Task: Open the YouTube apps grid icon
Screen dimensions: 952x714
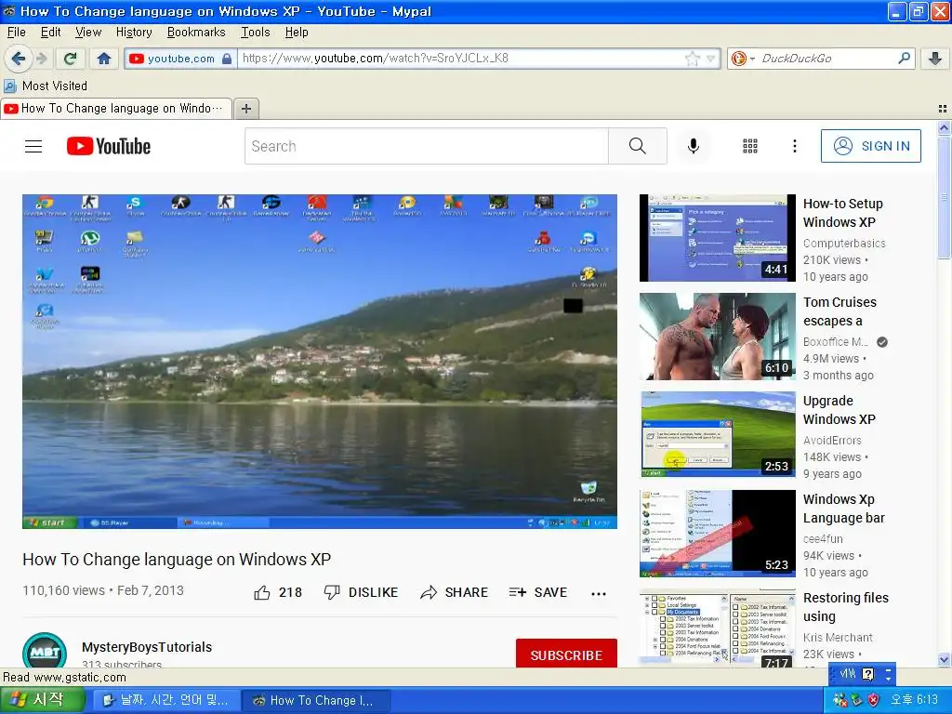Action: pos(750,146)
